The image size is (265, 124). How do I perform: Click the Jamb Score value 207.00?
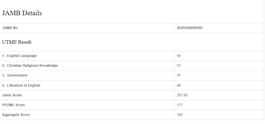tap(182, 95)
